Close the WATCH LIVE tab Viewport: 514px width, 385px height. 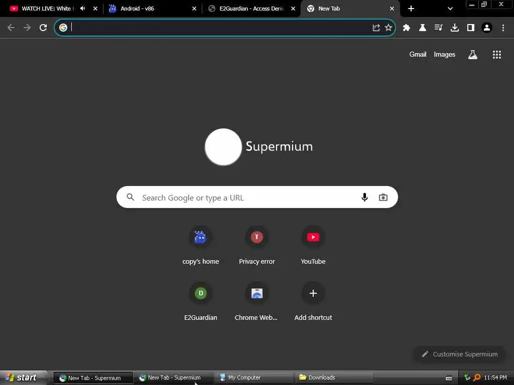[95, 9]
